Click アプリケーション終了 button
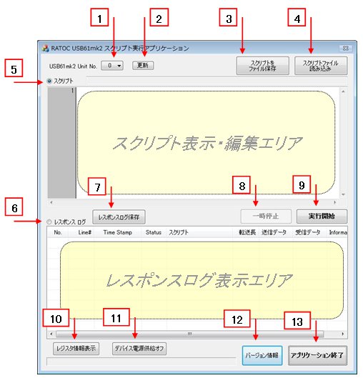The width and height of the screenshot is (363, 383). point(317,355)
